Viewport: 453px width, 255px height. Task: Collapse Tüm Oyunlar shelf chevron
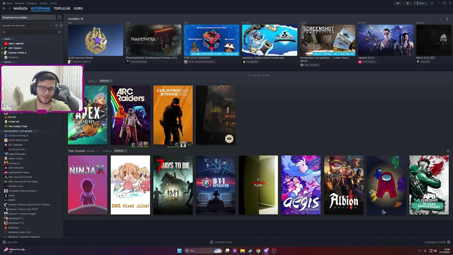tap(448, 151)
